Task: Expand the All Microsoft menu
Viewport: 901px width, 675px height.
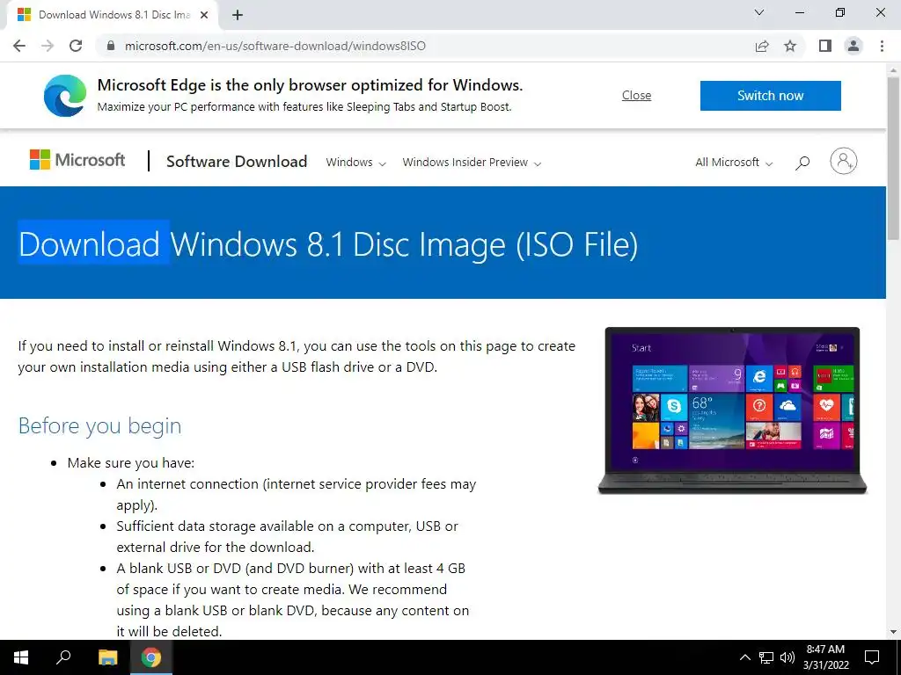Action: click(x=734, y=163)
